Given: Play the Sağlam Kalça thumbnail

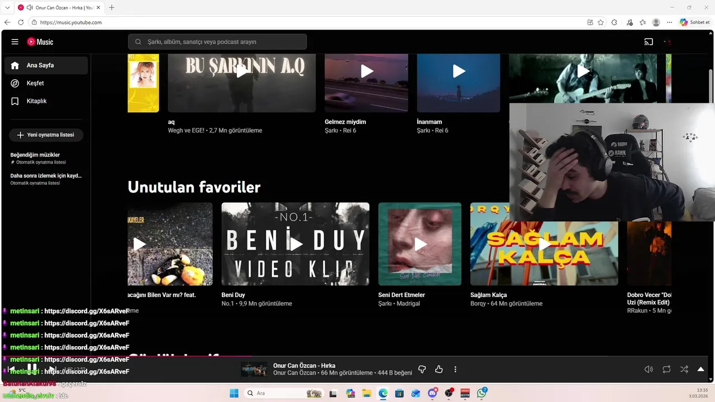Looking at the screenshot, I should 544,244.
